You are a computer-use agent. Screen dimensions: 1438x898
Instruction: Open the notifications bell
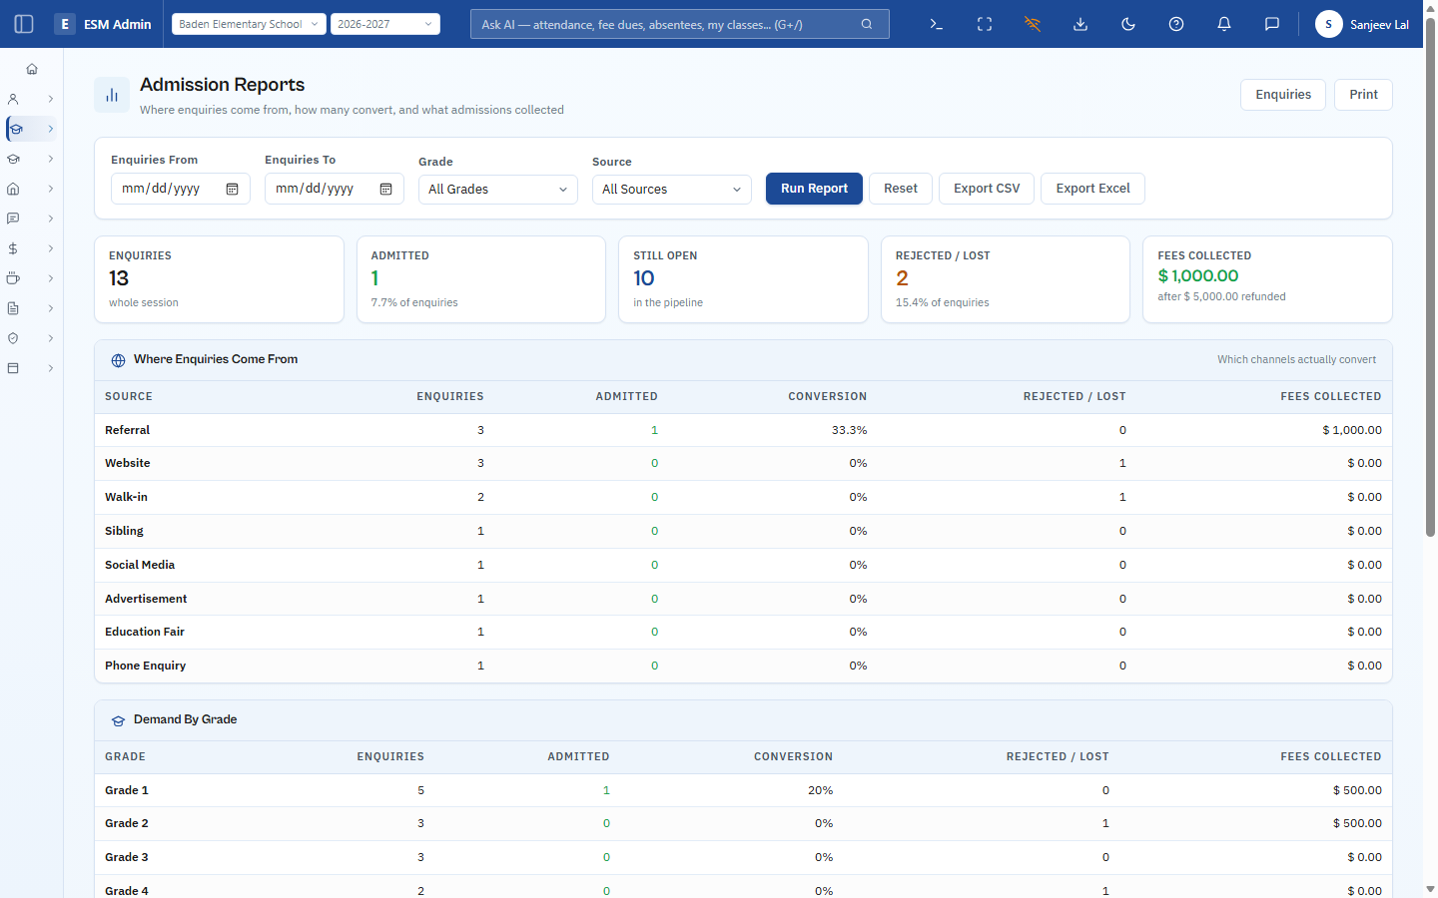1224,24
